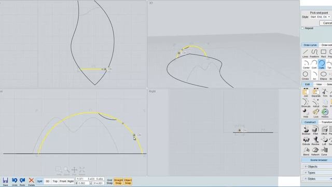Switch to the Draw curve tab
The height and width of the screenshot is (187, 332).
pyautogui.click(x=310, y=45)
